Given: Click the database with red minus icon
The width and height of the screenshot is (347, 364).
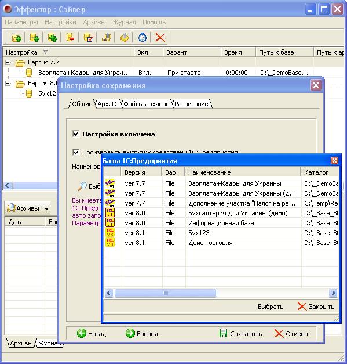Looking at the screenshot, I should click(70, 38).
